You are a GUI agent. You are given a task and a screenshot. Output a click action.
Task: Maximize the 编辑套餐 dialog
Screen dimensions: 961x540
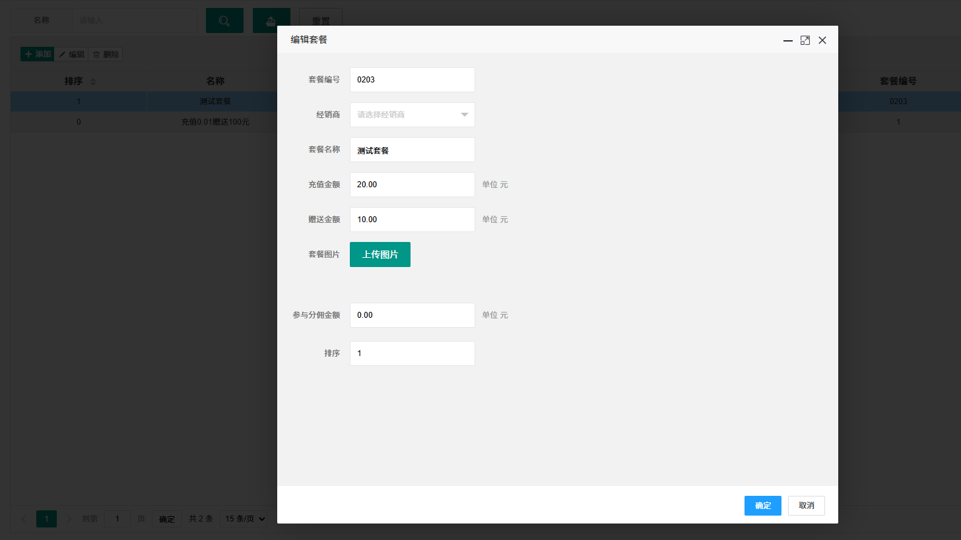point(805,40)
